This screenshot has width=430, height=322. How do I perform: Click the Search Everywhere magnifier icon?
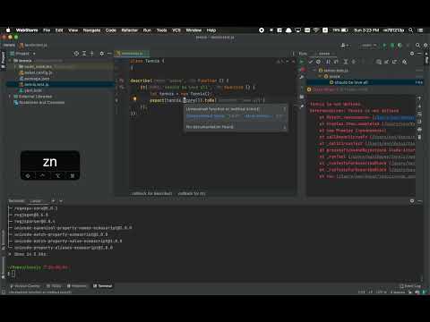(x=417, y=46)
